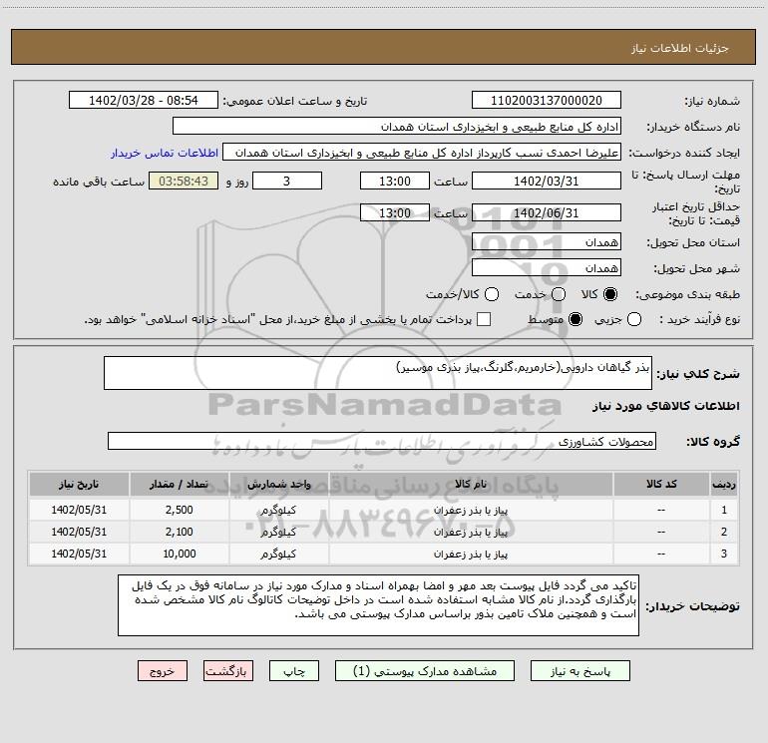This screenshot has width=768, height=743.
Task: Click the واحد شمارش column header
Action: [x=278, y=485]
